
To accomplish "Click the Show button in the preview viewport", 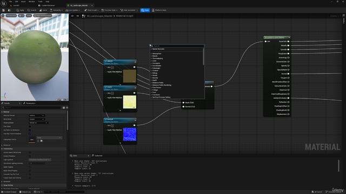I will (29, 16).
